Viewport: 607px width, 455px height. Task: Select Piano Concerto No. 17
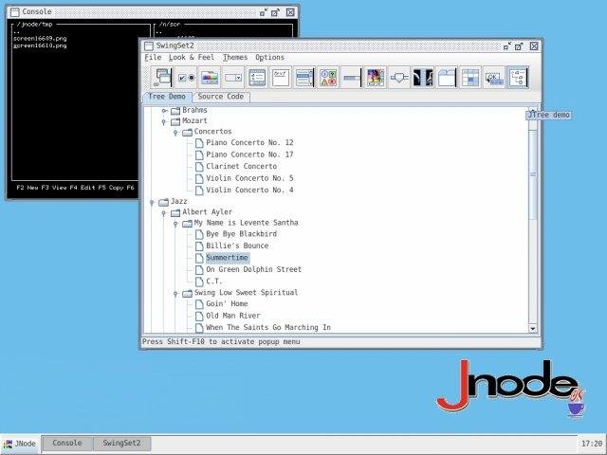(245, 155)
